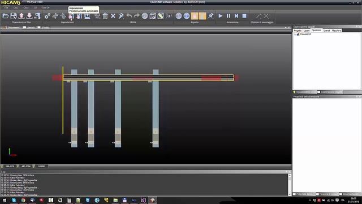Step the animation forward

236,16
